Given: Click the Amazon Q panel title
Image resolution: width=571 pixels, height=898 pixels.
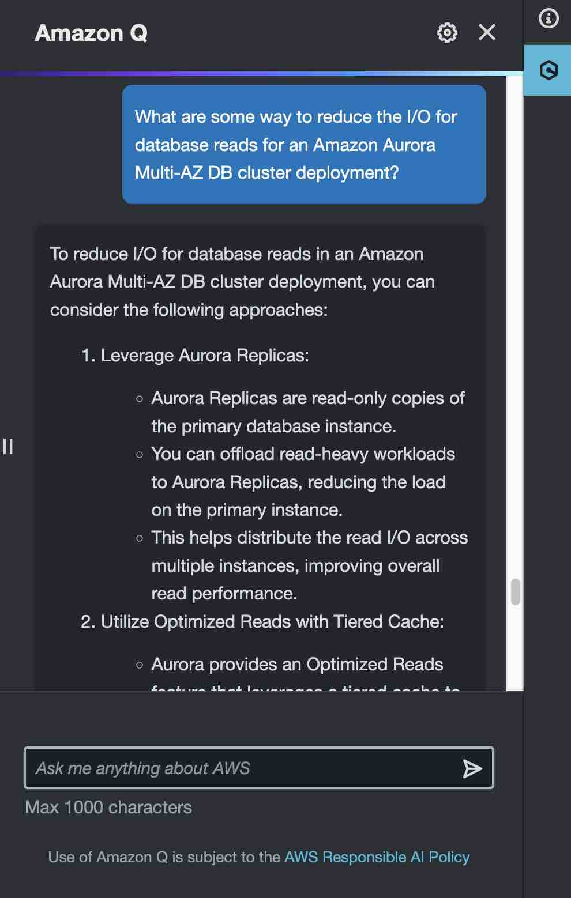Looking at the screenshot, I should pos(91,33).
